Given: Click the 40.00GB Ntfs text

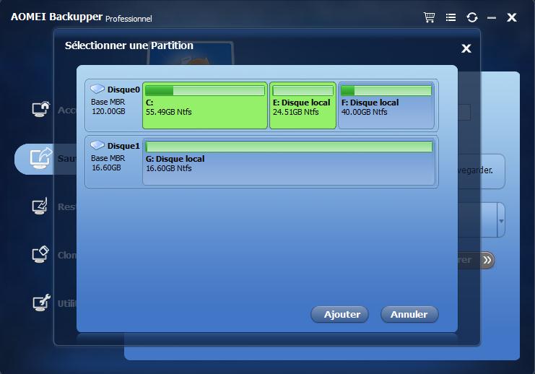Looking at the screenshot, I should (364, 112).
